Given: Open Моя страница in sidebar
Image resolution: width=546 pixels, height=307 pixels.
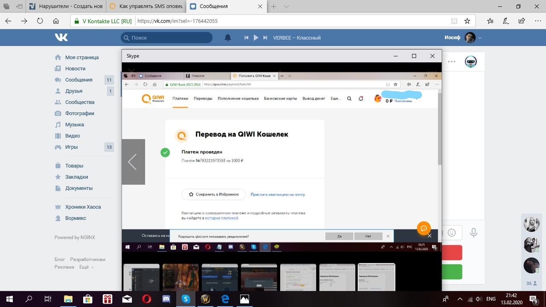Looking at the screenshot, I should [81, 57].
